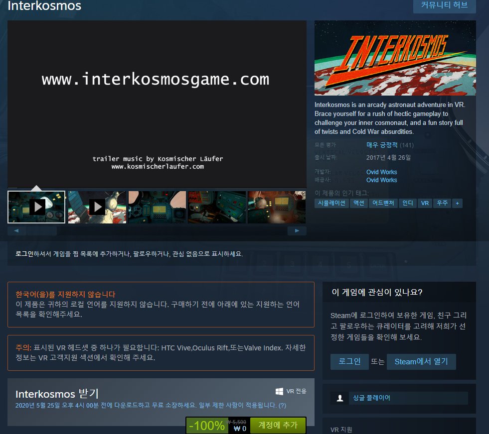Select the third screenshot thumbnail
Viewport: 489px width, 434px height.
click(157, 207)
